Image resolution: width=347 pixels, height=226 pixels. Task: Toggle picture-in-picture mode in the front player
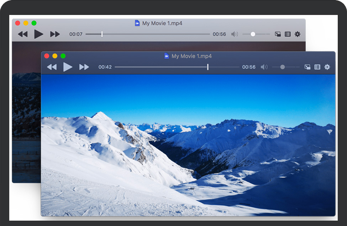coord(307,67)
